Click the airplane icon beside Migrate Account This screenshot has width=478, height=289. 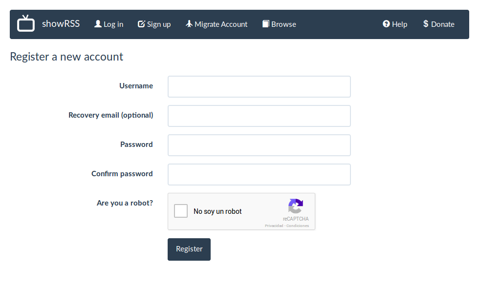189,24
